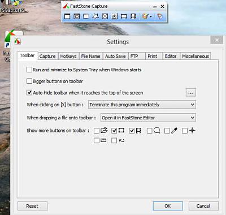Click the fixed region rectangle icon in Settings
Viewport: 226px width, 215px height.
[x=121, y=130]
